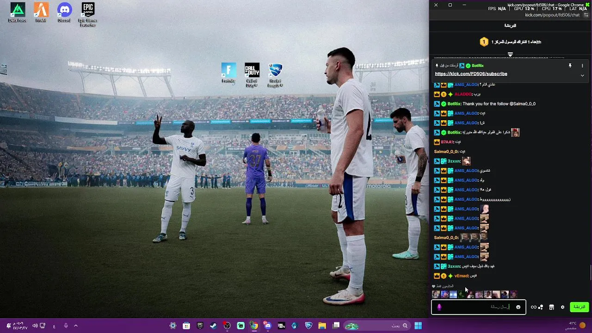Click the pin icon on pinned BotRix message
This screenshot has height=333, width=592.
click(570, 66)
